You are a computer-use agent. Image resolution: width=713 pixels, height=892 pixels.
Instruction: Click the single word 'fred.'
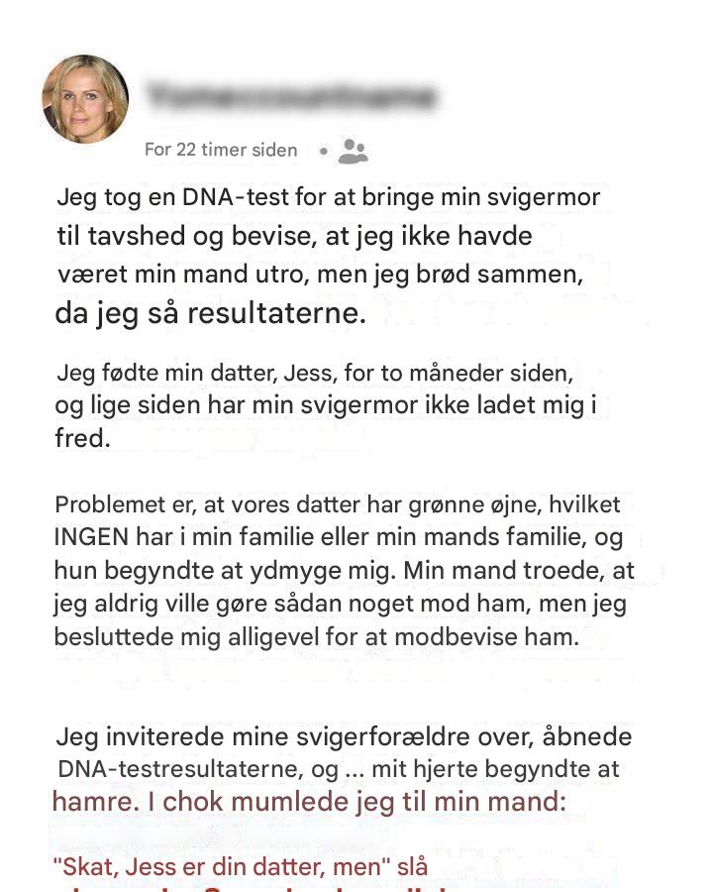coord(82,438)
